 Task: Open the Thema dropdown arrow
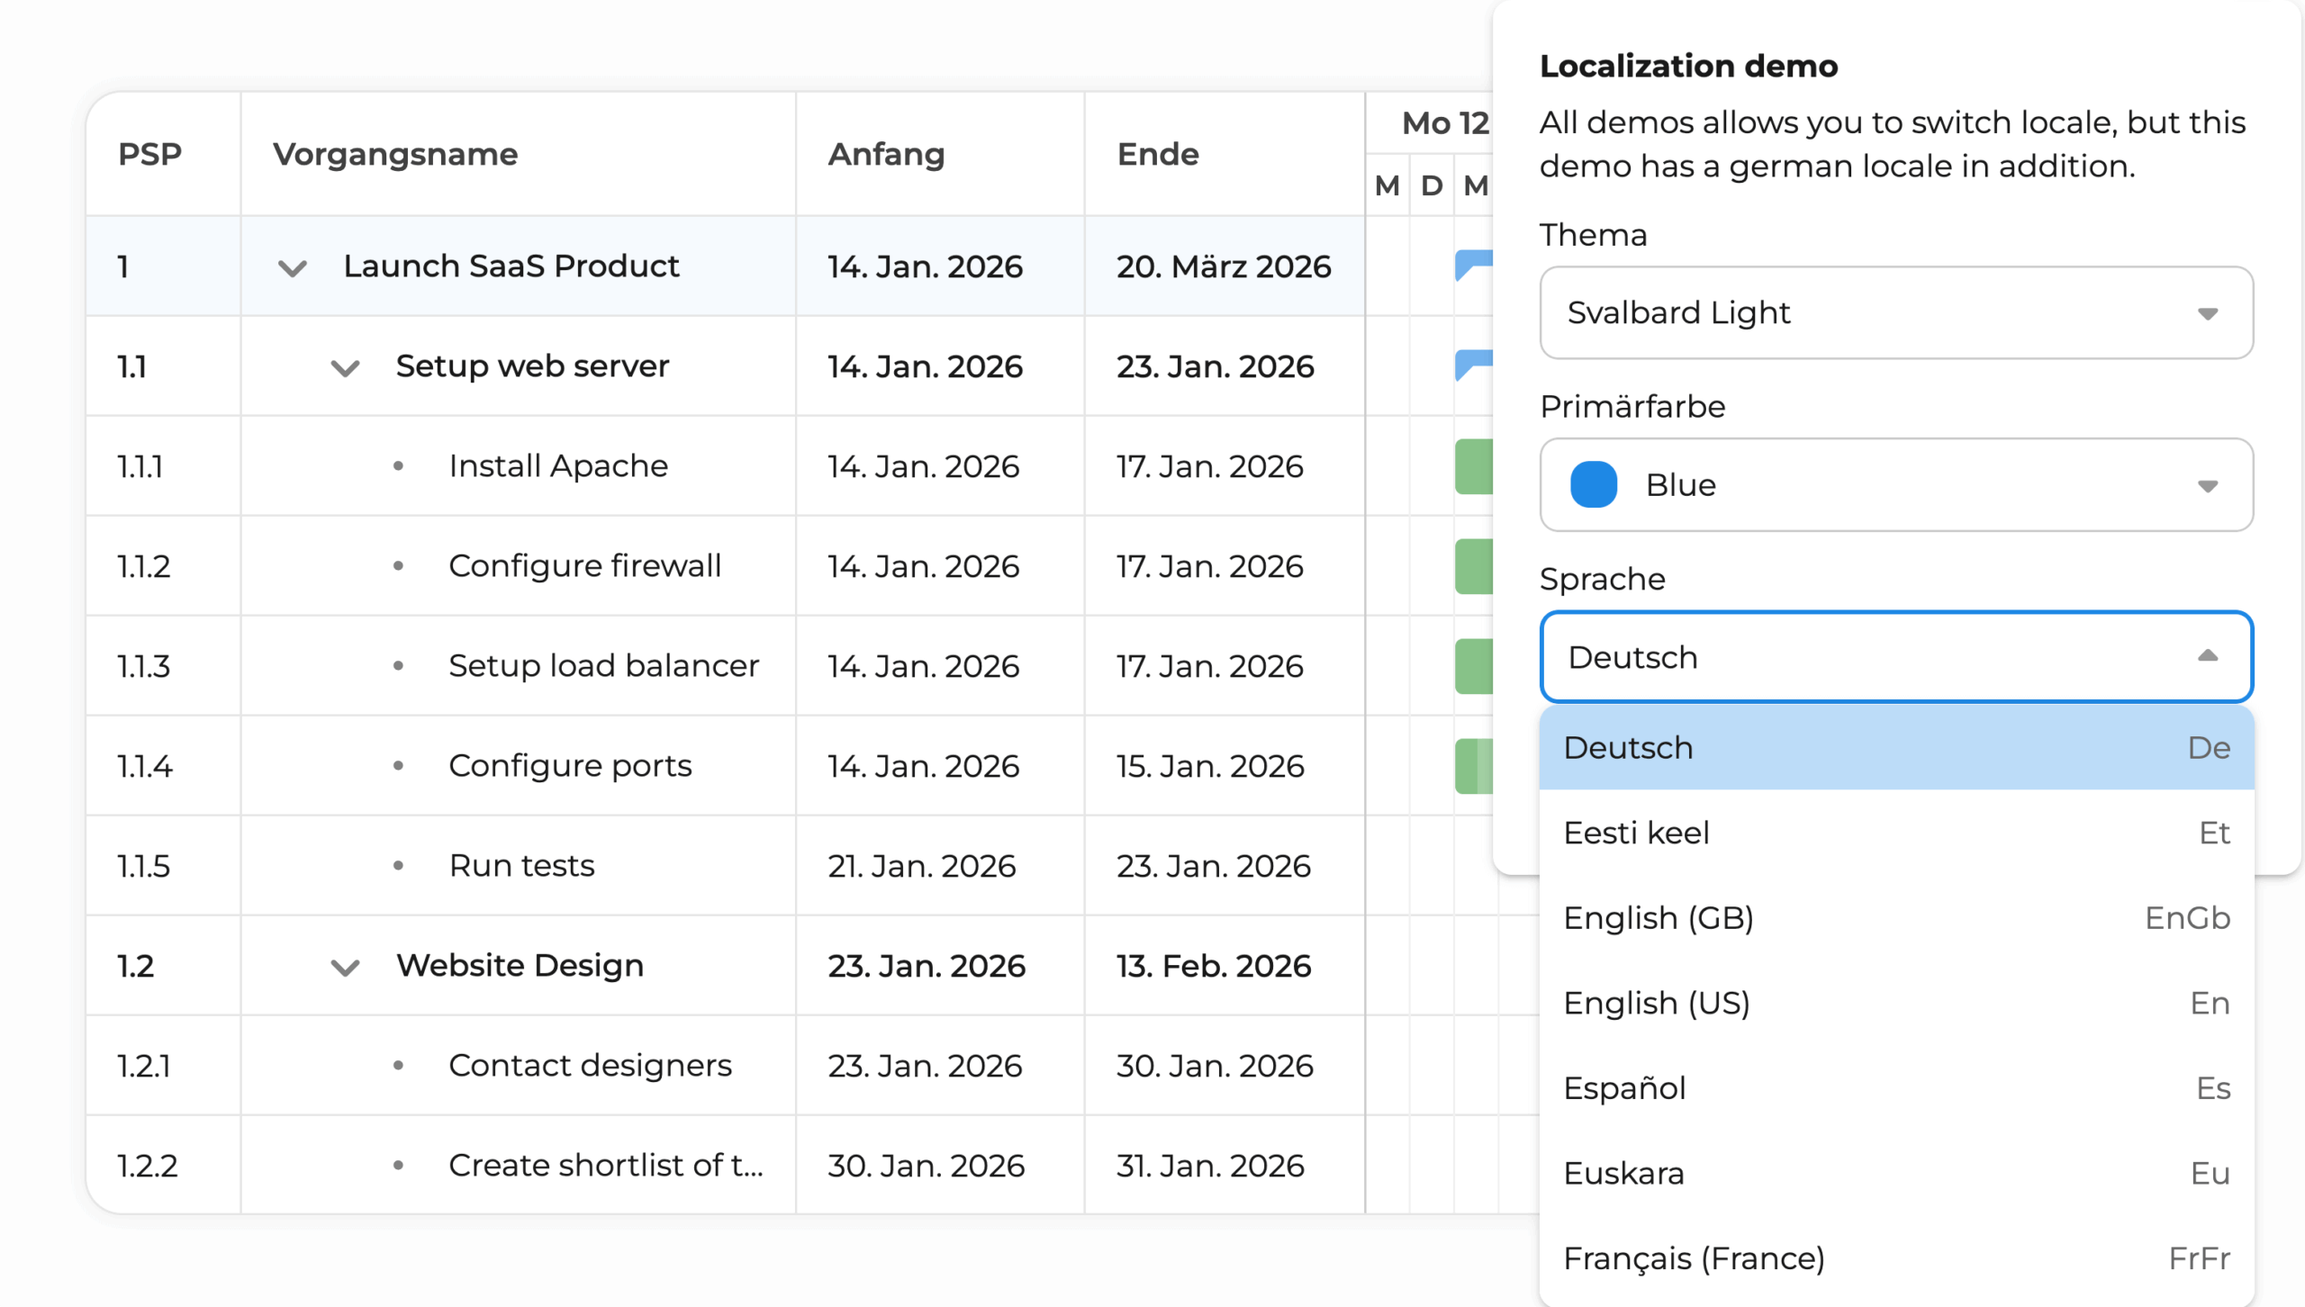click(x=2207, y=313)
